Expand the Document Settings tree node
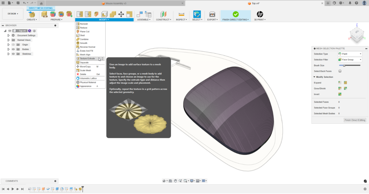 tap(9, 35)
